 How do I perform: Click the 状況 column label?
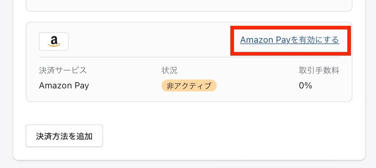pos(170,71)
